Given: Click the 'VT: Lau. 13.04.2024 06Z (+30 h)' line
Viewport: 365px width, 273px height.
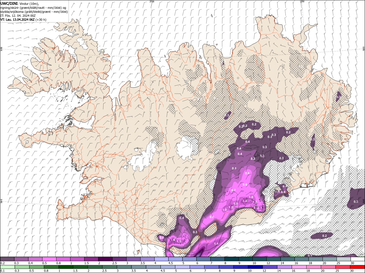Looking at the screenshot, I should click(23, 20).
